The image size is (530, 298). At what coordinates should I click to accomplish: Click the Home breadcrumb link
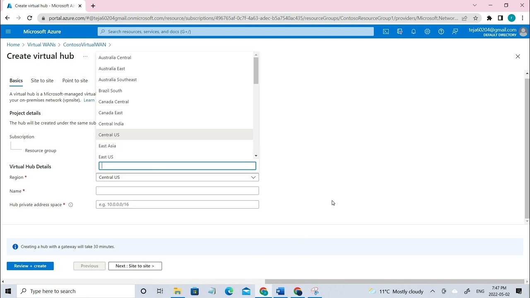pos(13,45)
